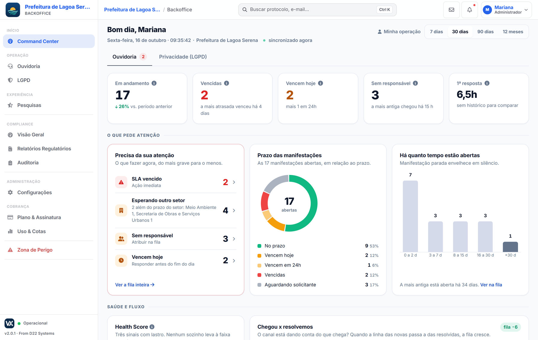The width and height of the screenshot is (538, 340).
Task: Switch to the Ouvidoria tab
Action: [129, 57]
